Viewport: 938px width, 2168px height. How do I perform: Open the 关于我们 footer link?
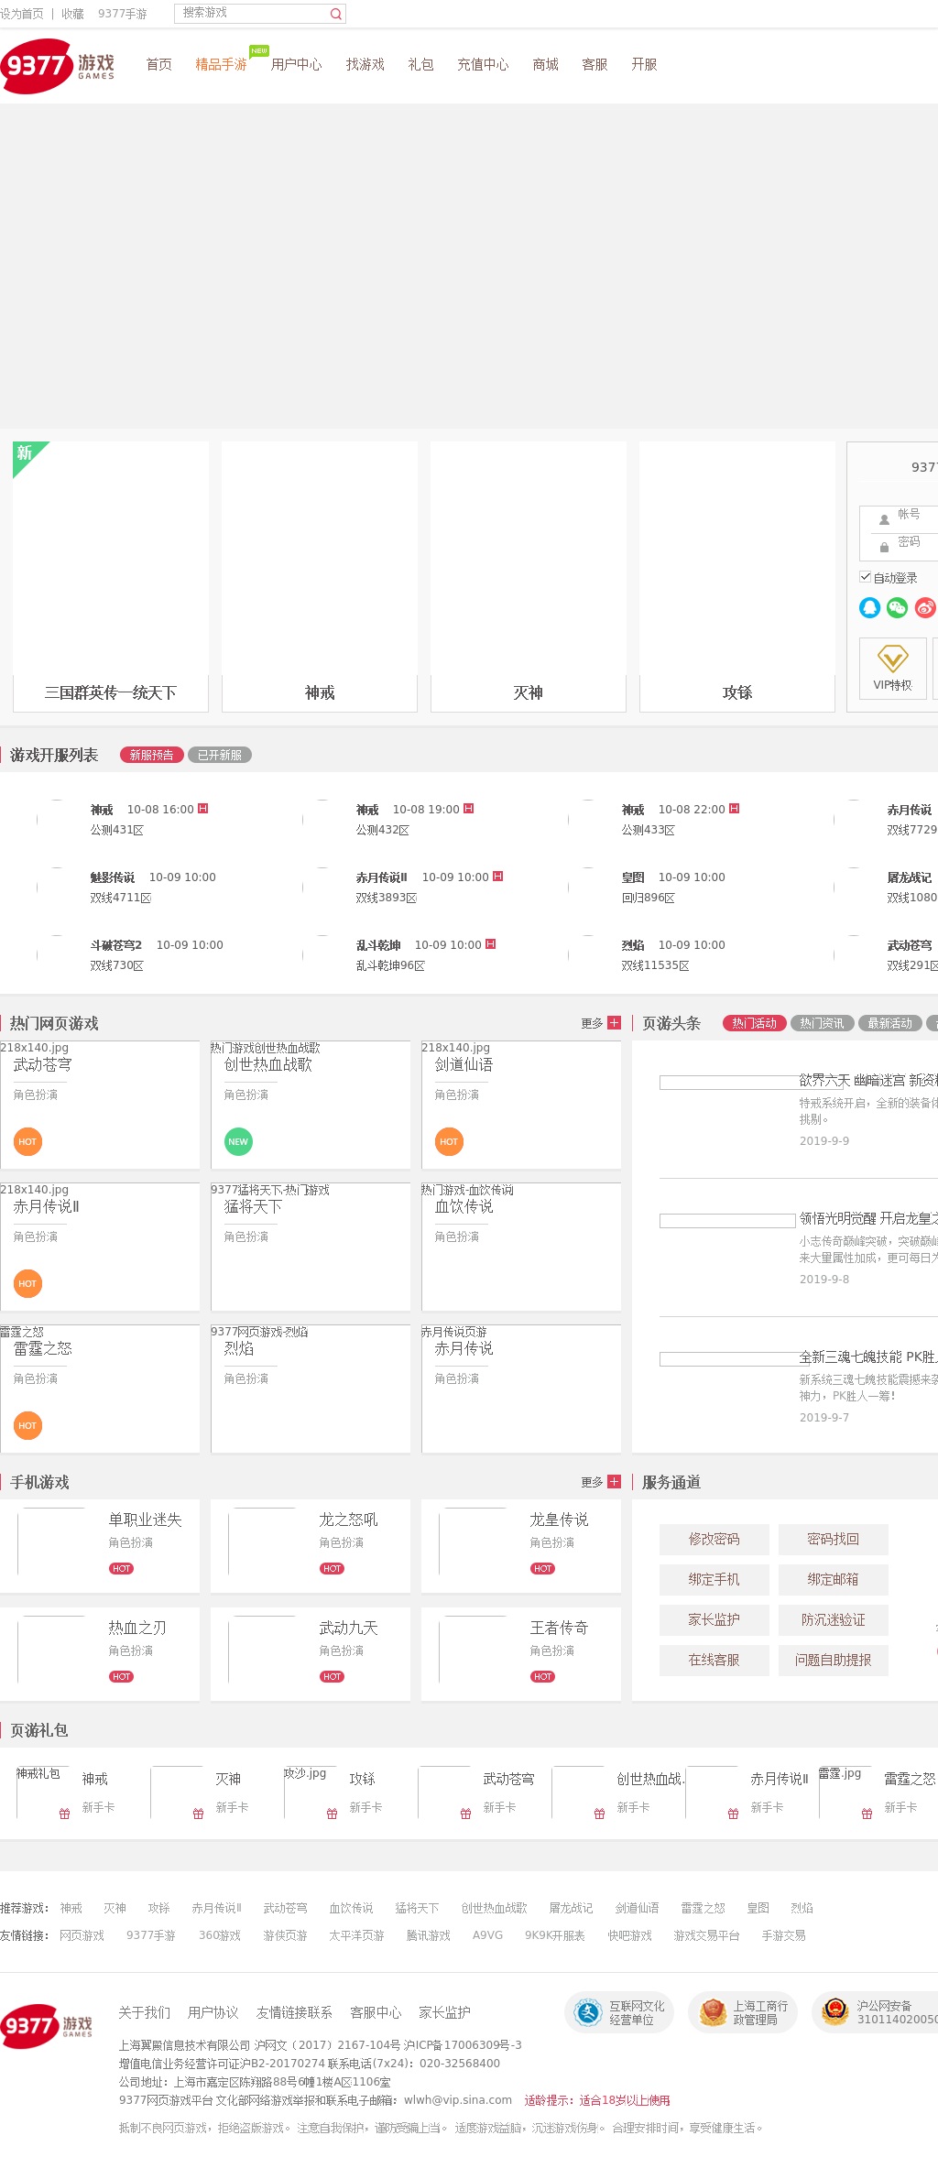[x=144, y=2012]
